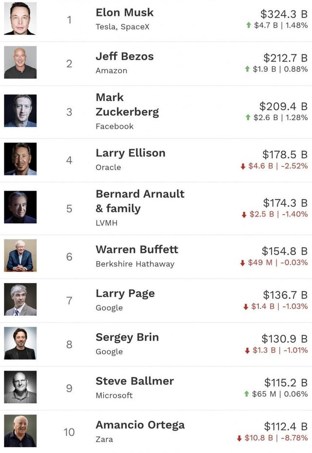Click the green up arrow beside $1.9 B

tap(248, 69)
